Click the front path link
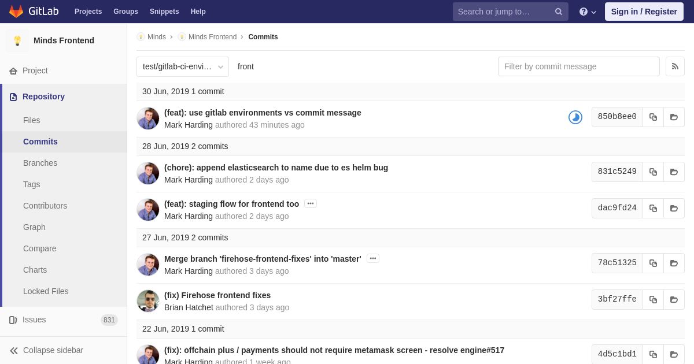Image resolution: width=694 pixels, height=364 pixels. [x=246, y=66]
